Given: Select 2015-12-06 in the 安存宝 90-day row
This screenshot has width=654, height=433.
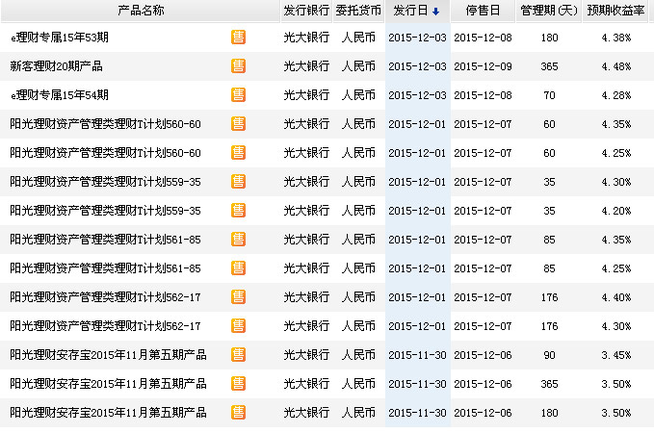Looking at the screenshot, I should point(483,355).
